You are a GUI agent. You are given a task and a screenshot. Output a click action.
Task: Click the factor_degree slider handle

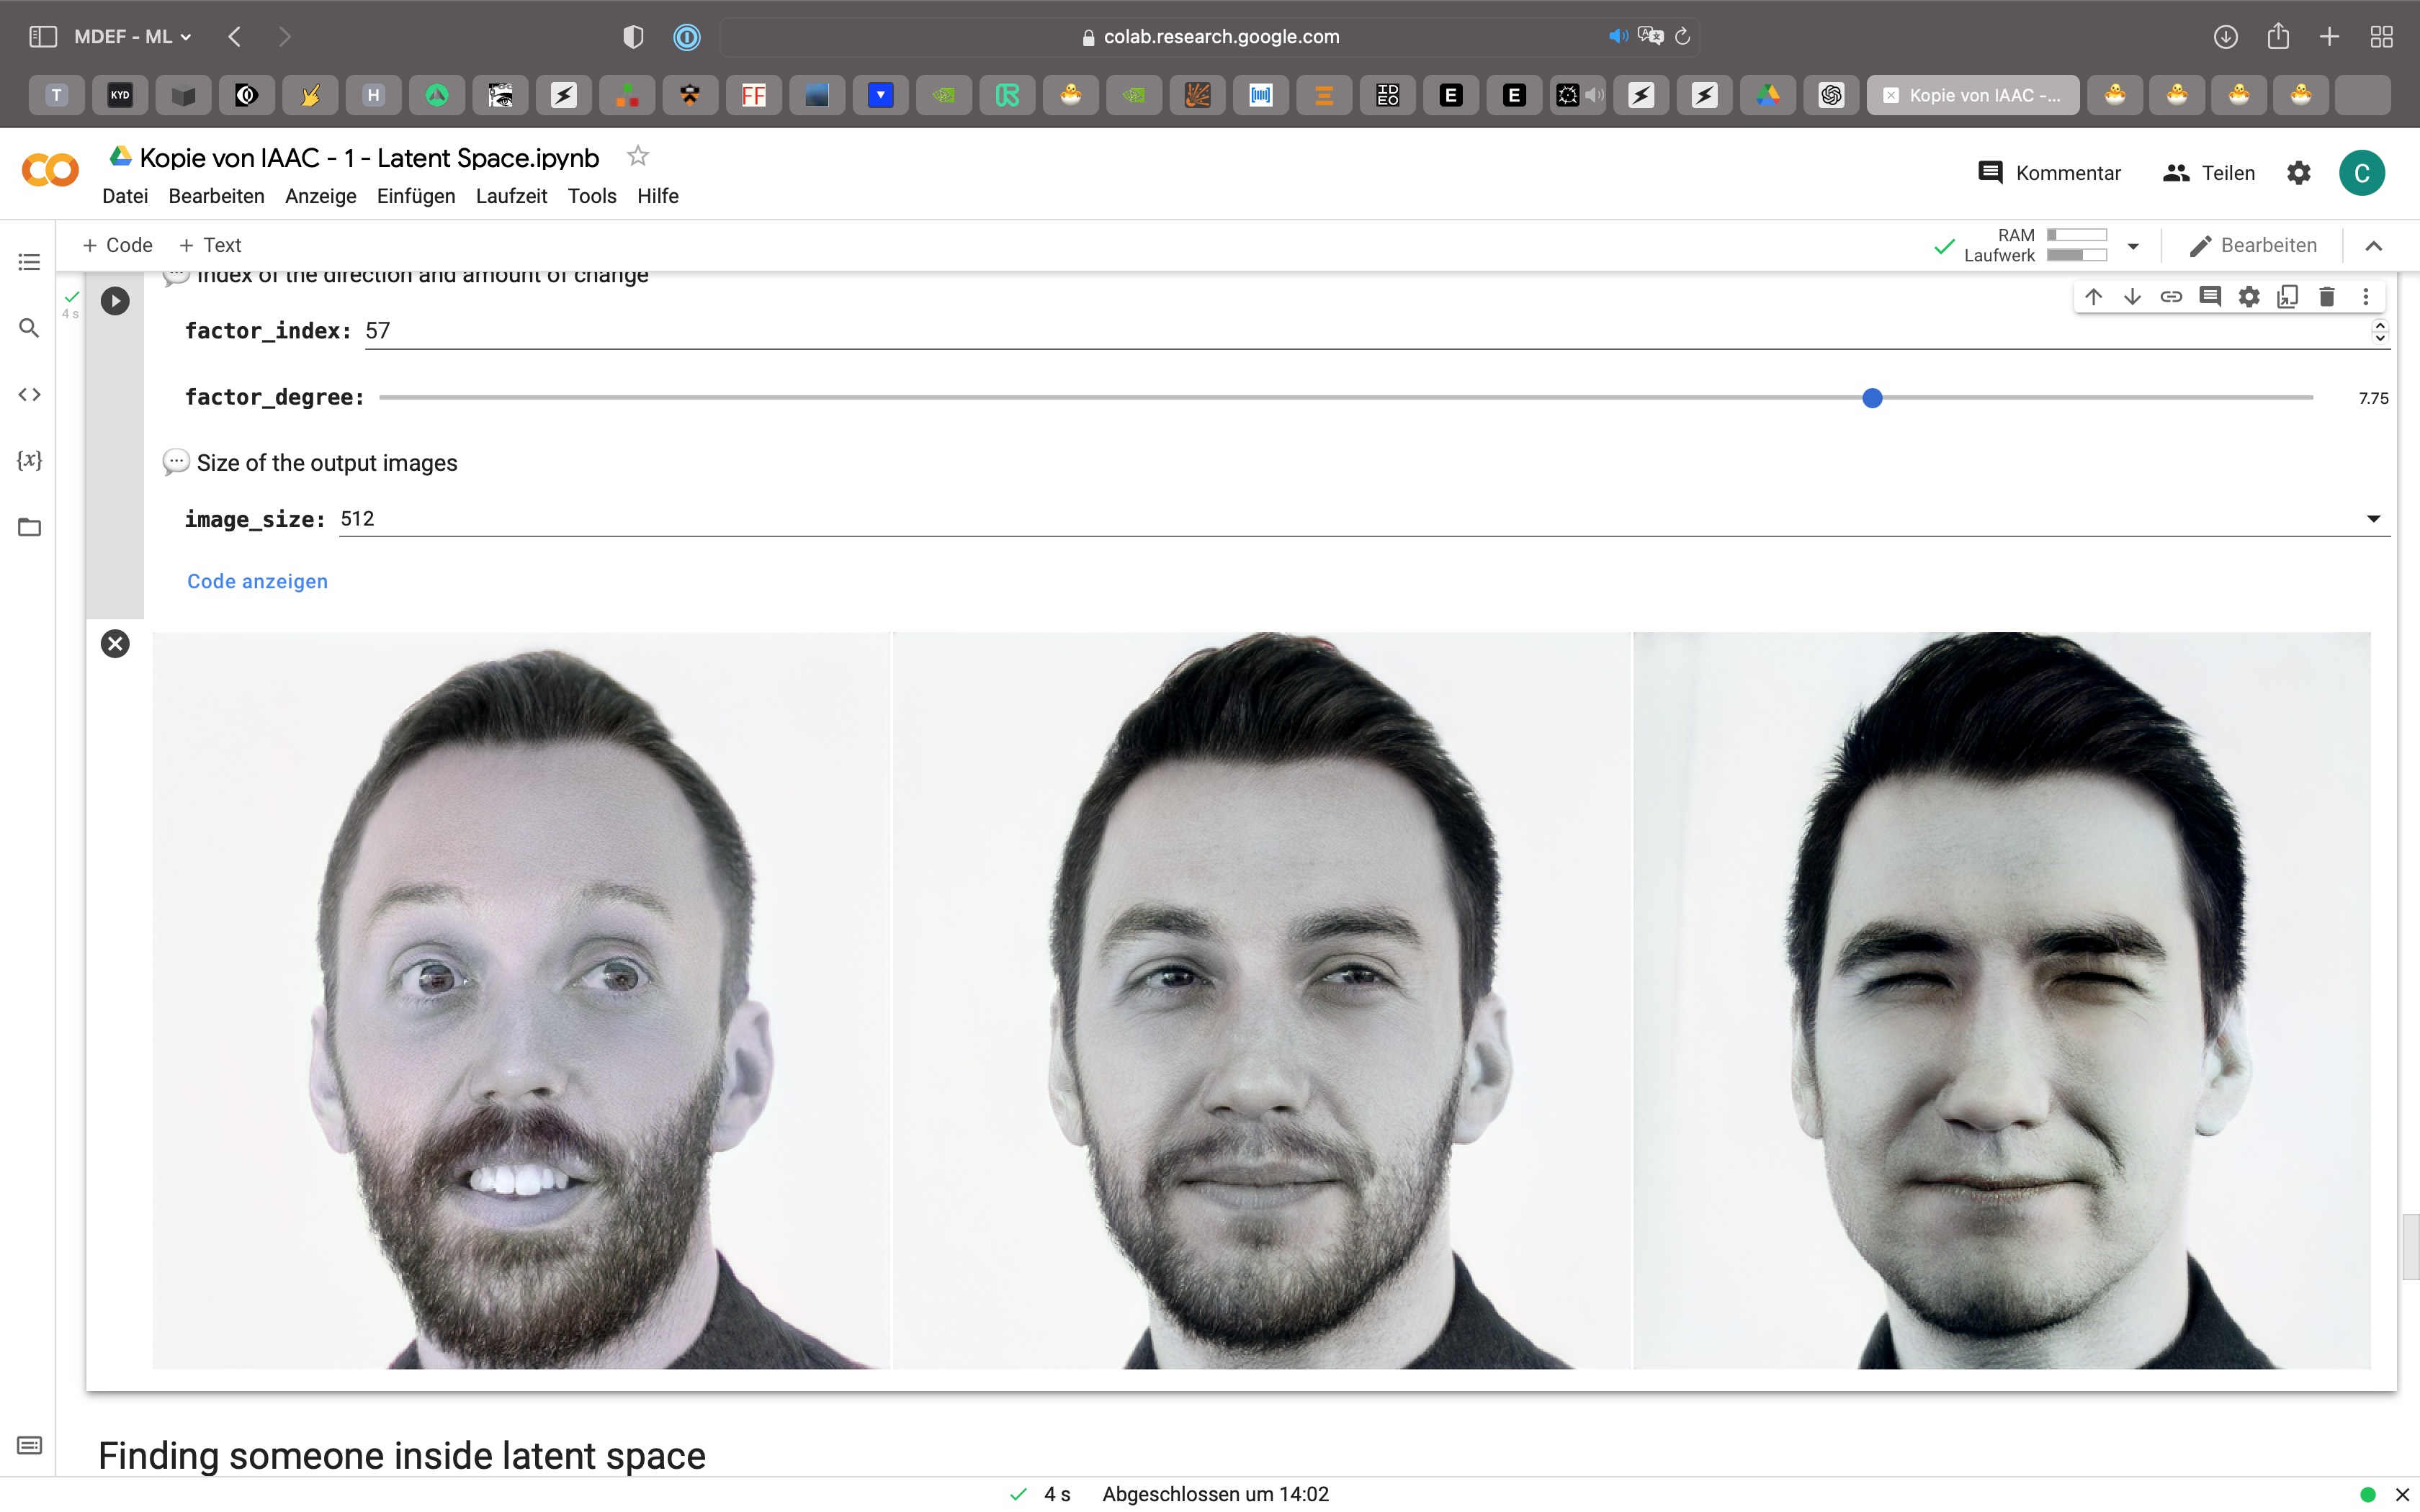pos(1872,398)
